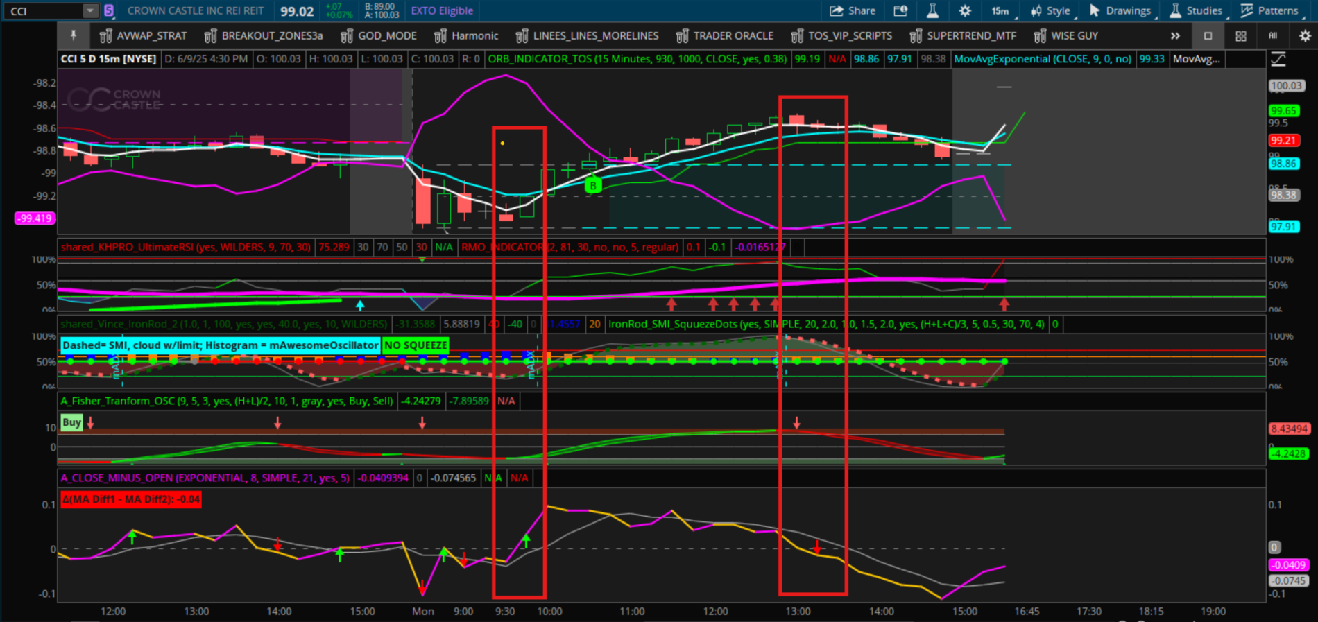Open the 15m timeframe dropdown

point(1000,10)
